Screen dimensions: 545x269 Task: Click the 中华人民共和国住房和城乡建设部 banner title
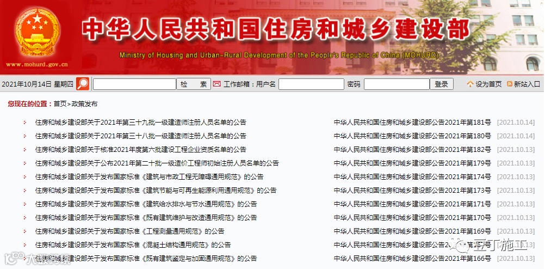tap(276, 29)
